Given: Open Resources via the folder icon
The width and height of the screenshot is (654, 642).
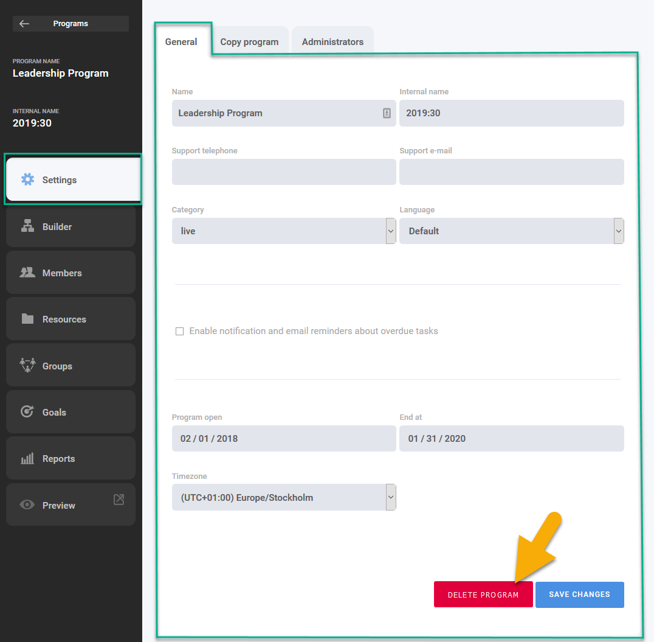Looking at the screenshot, I should click(x=27, y=319).
